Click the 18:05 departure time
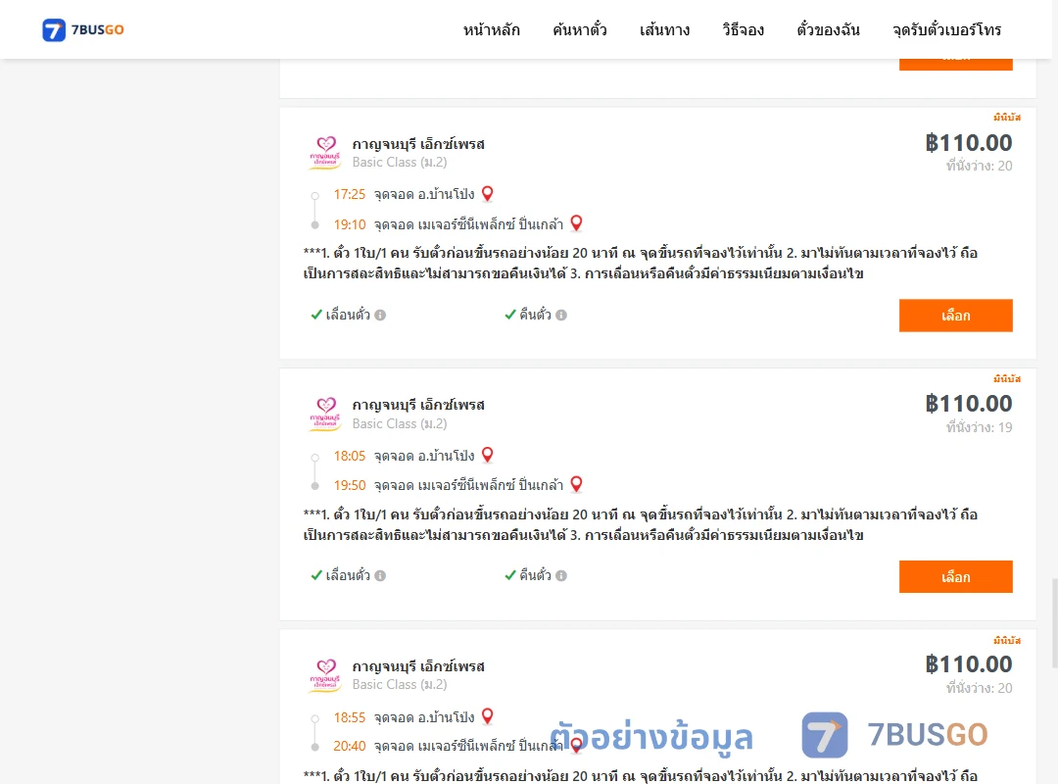Viewport: 1058px width, 784px height. 350,456
